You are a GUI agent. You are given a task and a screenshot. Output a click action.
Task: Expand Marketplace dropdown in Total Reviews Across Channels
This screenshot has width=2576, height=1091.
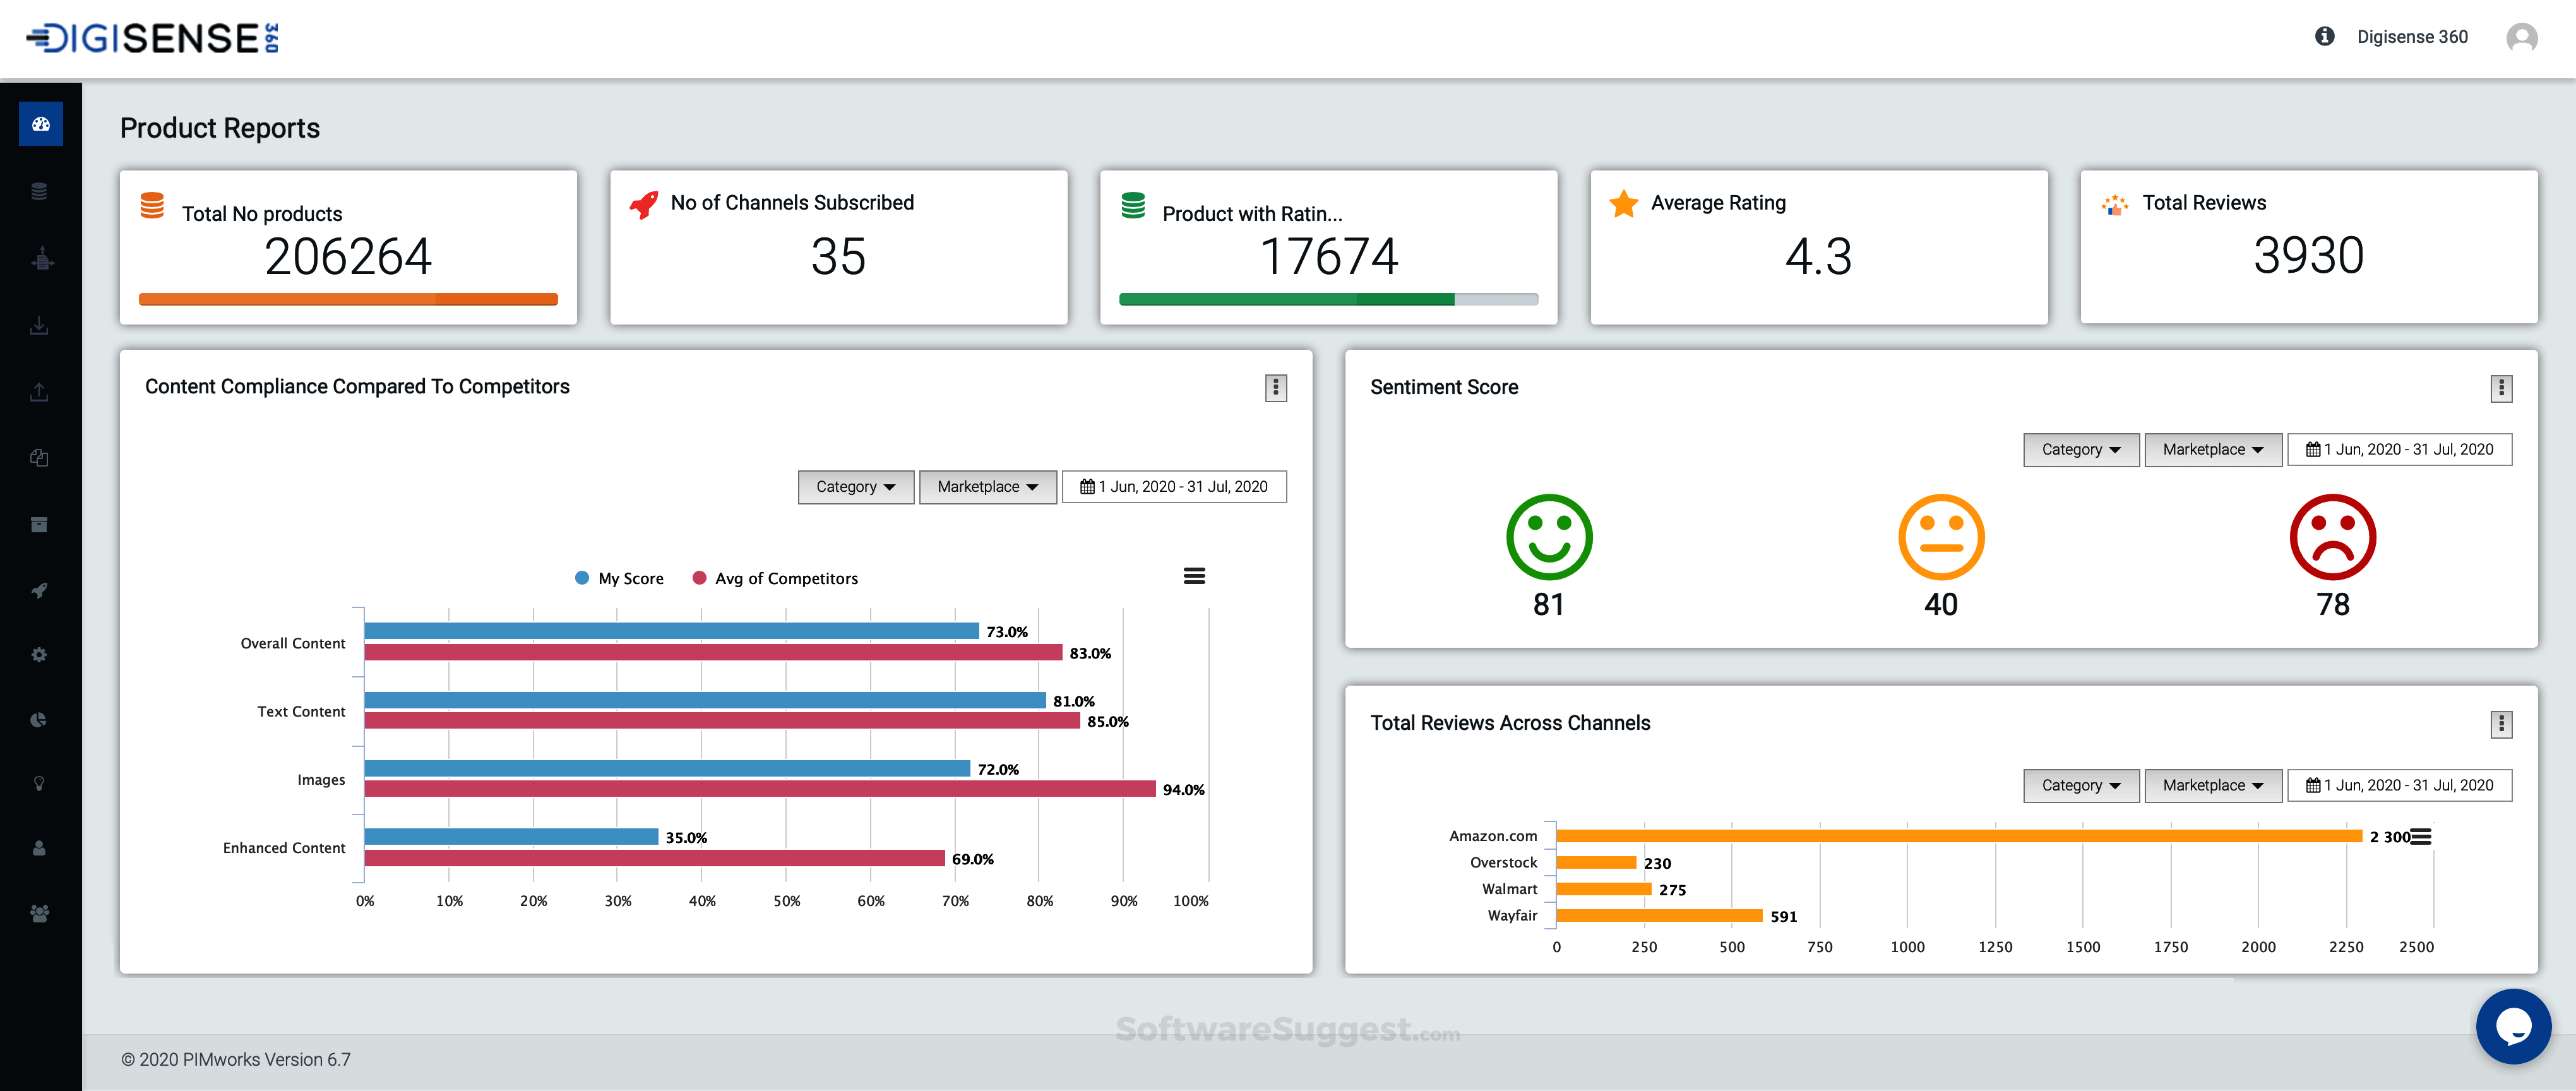(2213, 786)
